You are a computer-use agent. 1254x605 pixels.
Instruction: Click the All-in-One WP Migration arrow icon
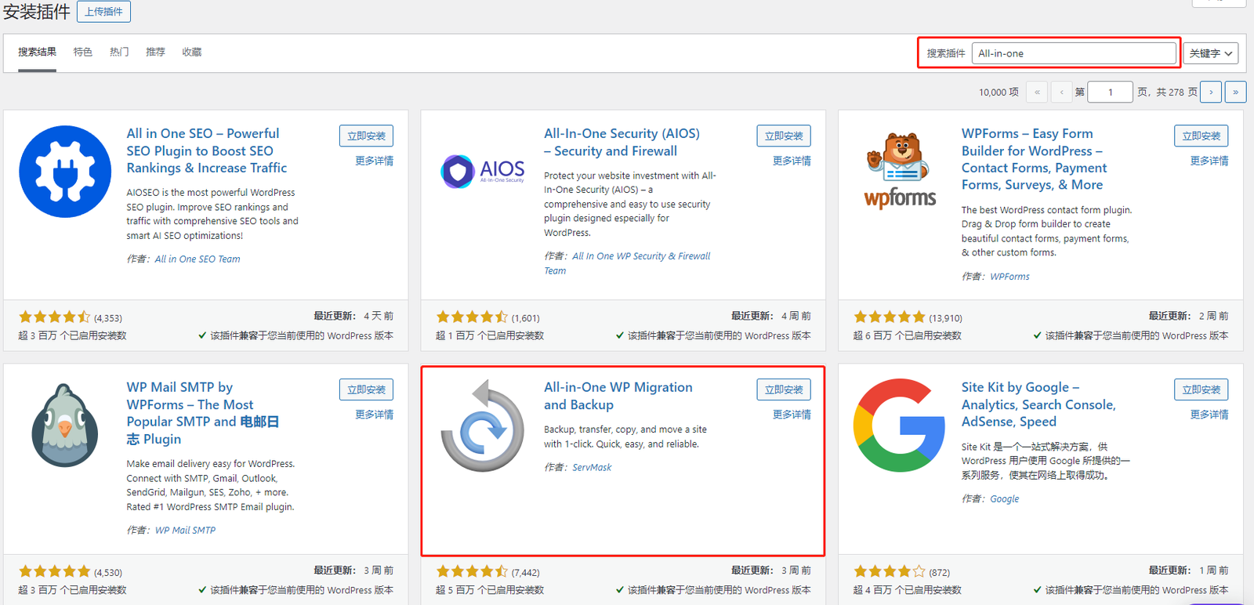point(483,426)
